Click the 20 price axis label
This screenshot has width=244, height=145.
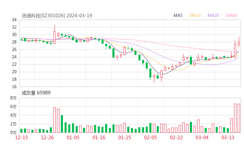(14, 72)
